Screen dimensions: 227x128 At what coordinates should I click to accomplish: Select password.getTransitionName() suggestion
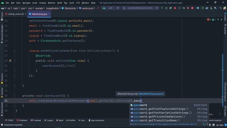point(169,121)
